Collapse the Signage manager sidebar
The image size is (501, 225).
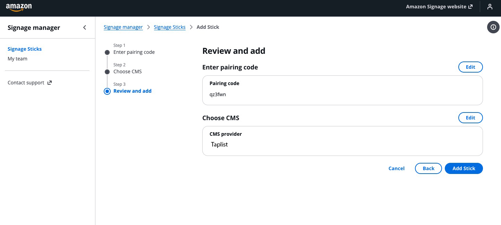pyautogui.click(x=85, y=27)
